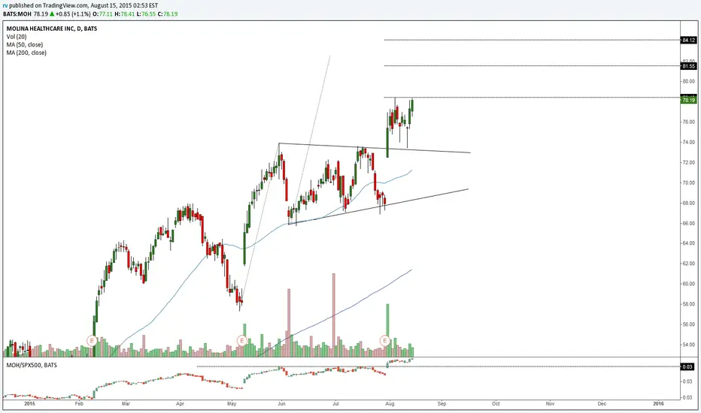Click the 72.00 price axis label
Screen dimensions: 701x413
688,162
